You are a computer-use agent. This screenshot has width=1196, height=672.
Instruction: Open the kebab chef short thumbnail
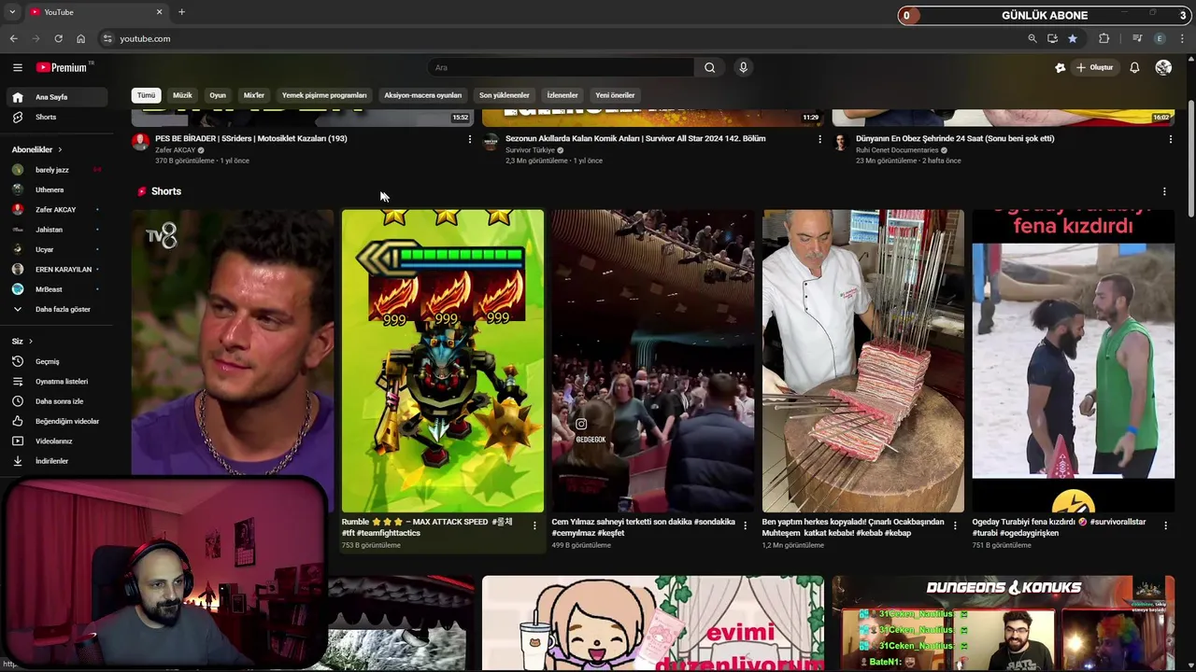863,360
